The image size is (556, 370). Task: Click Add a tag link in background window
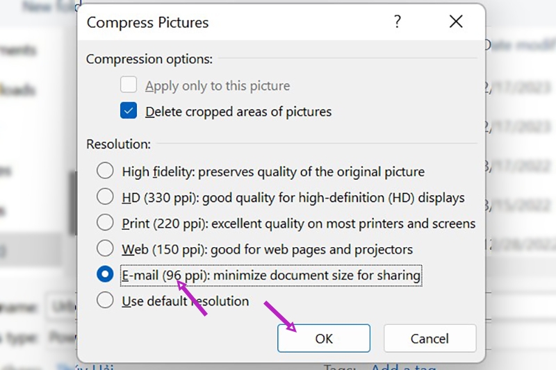404,367
